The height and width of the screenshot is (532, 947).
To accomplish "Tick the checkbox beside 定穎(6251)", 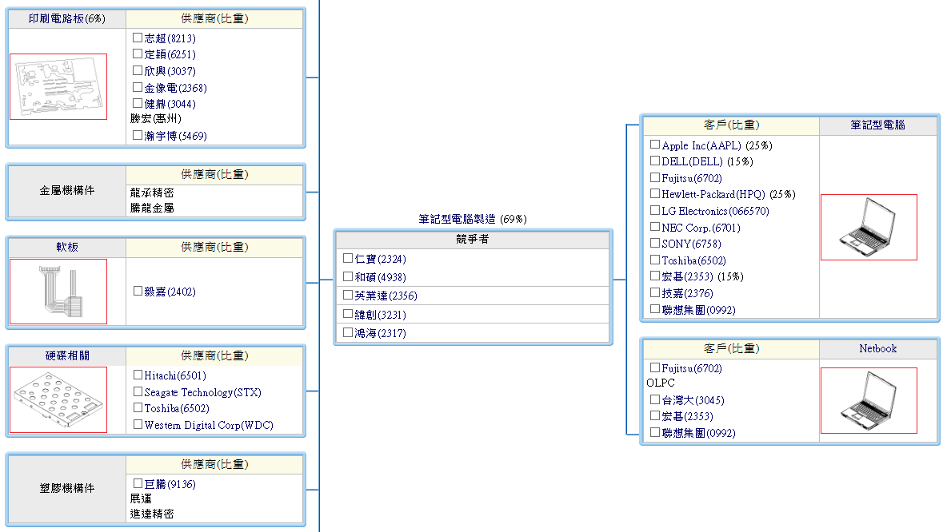I will pyautogui.click(x=138, y=54).
